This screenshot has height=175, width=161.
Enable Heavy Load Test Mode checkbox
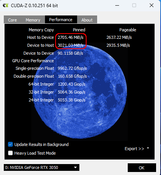(x=10, y=153)
